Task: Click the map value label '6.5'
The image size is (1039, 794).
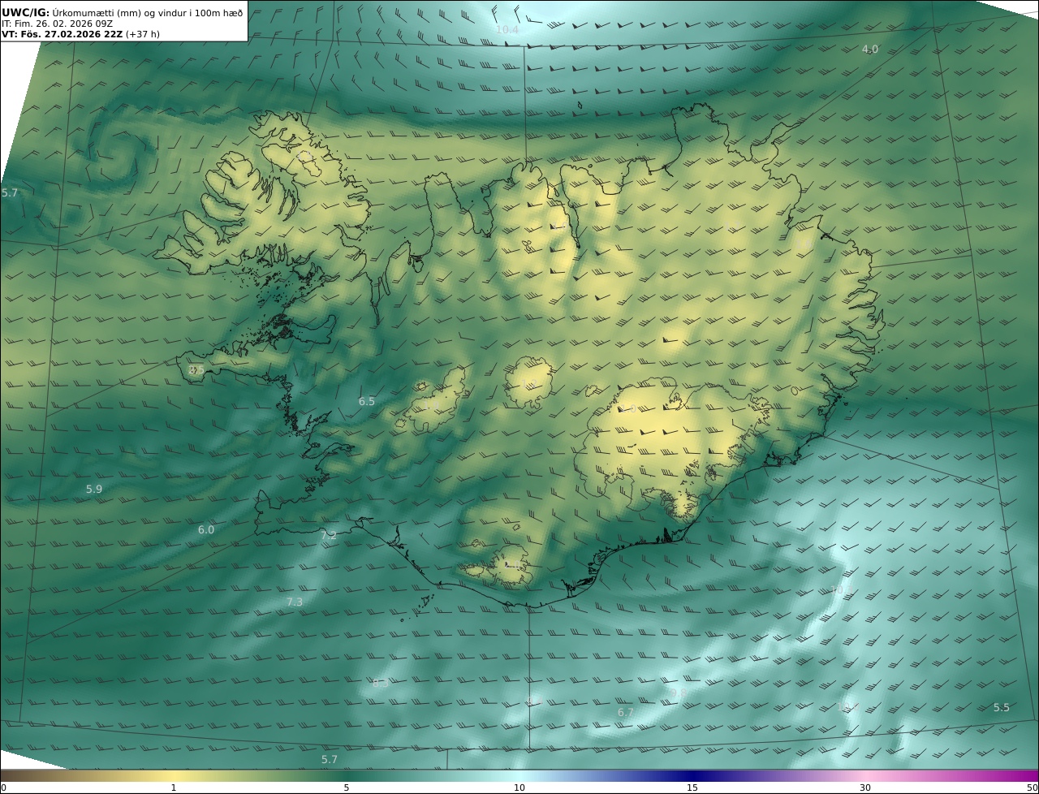Action: (367, 401)
